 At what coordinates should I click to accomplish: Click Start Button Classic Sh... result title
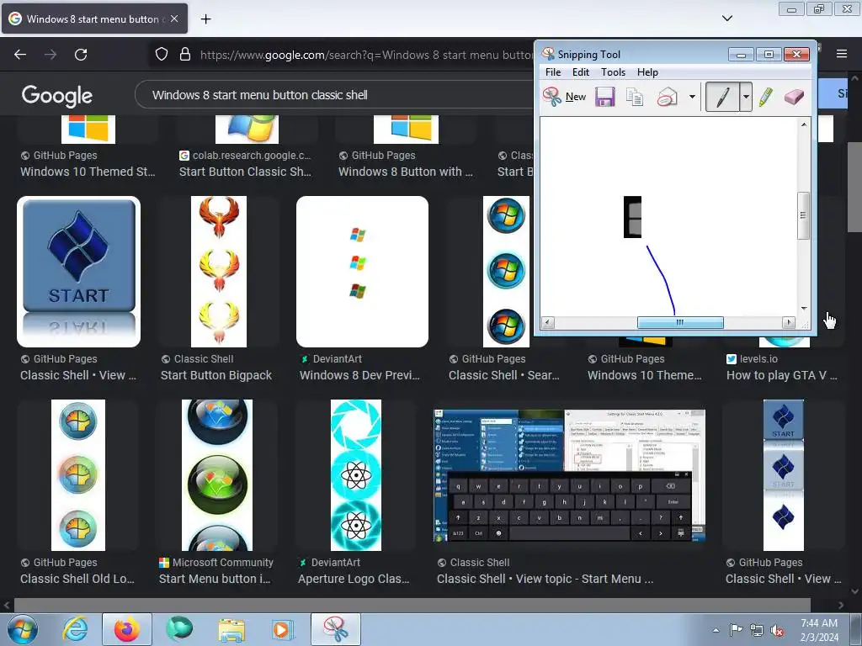[245, 172]
